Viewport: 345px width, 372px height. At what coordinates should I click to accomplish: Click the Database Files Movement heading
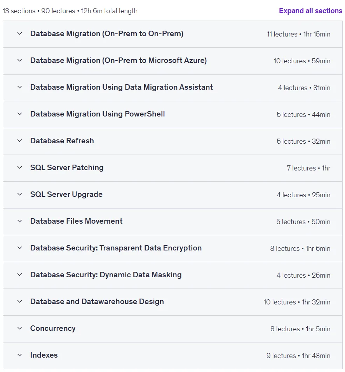click(76, 221)
